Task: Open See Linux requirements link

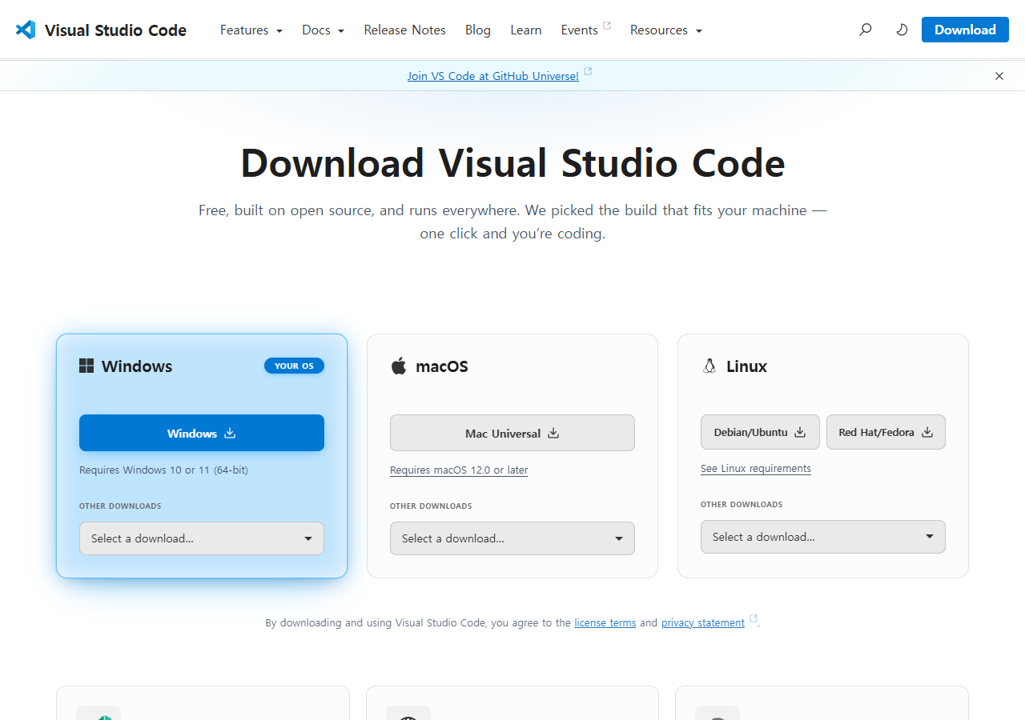Action: click(756, 469)
